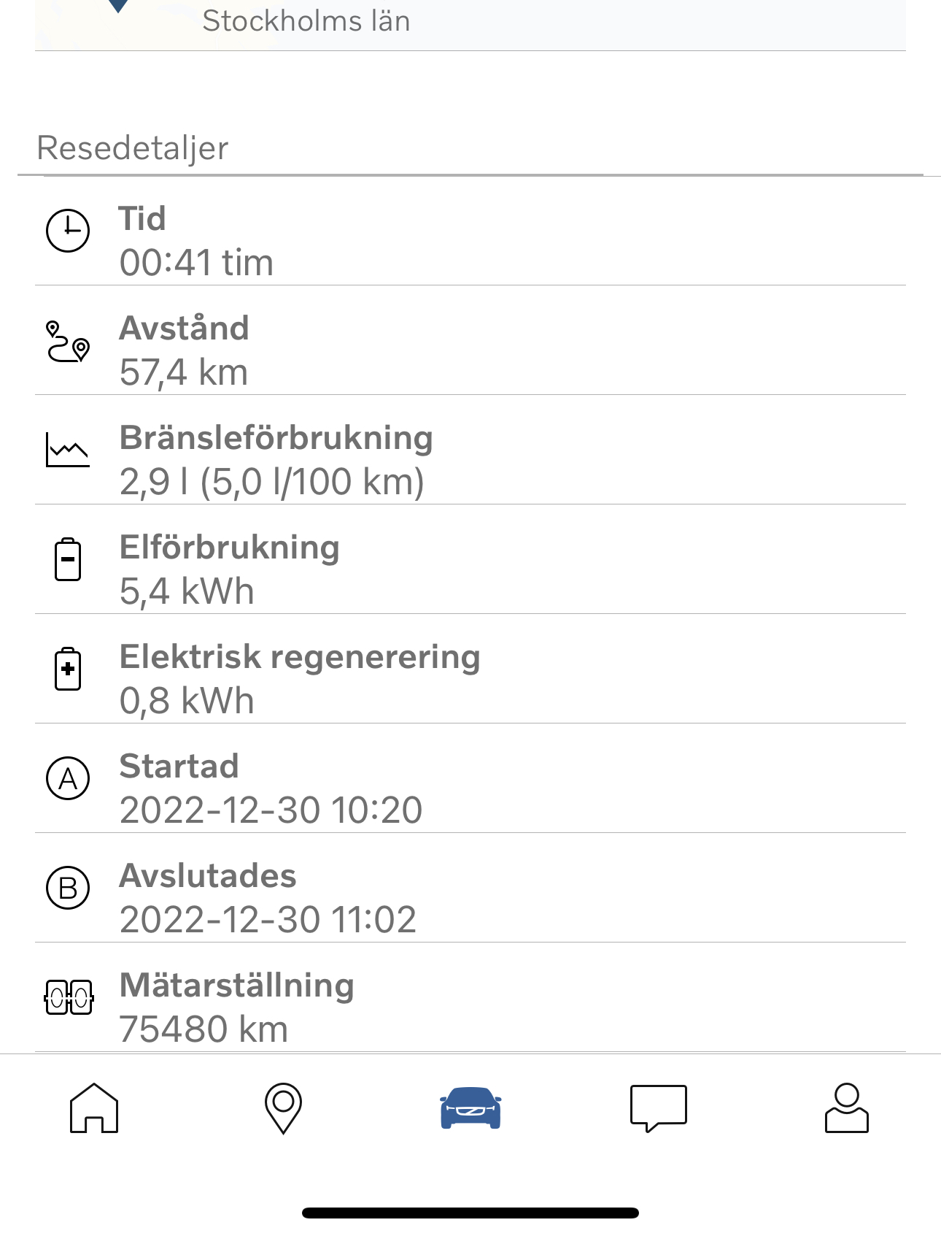Screen dimensions: 941x1236
Task: Select the Avstånd 57,4 km value
Action: click(184, 372)
